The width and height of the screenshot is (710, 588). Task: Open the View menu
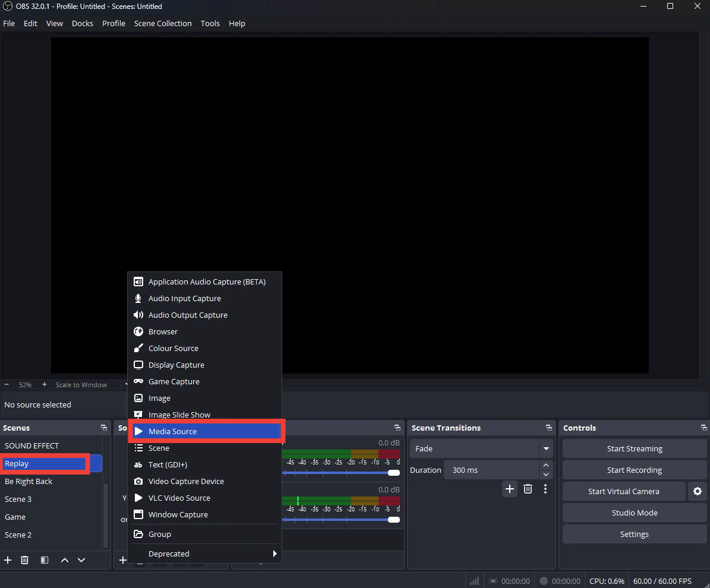pyautogui.click(x=54, y=24)
